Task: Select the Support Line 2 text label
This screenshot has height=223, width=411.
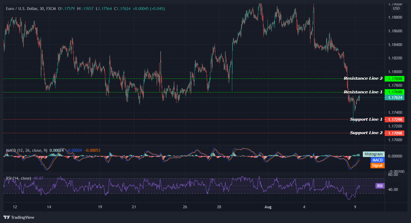Action: 366,133
